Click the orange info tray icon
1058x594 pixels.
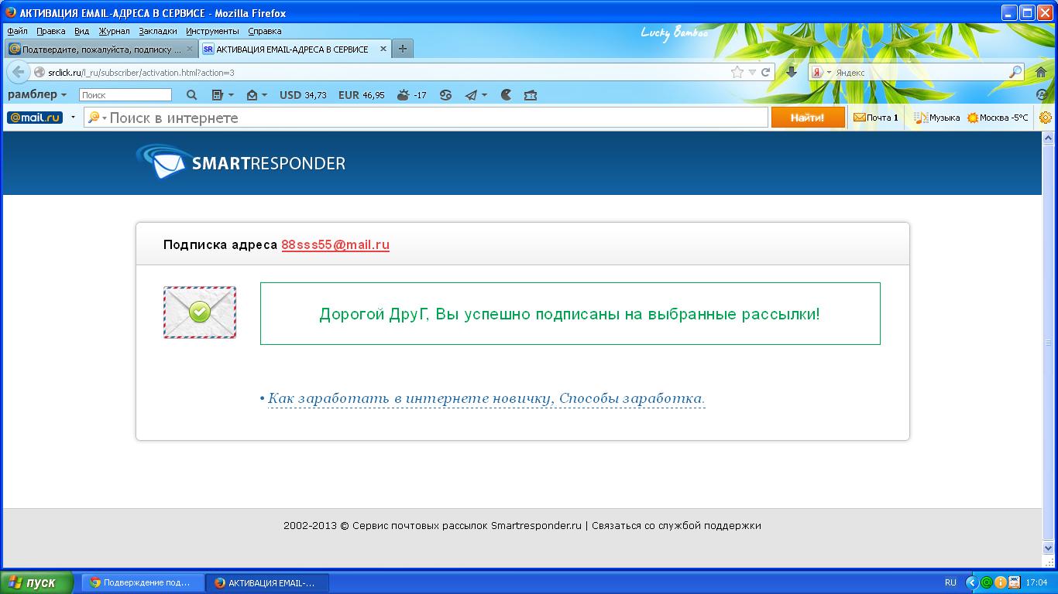(x=1000, y=582)
